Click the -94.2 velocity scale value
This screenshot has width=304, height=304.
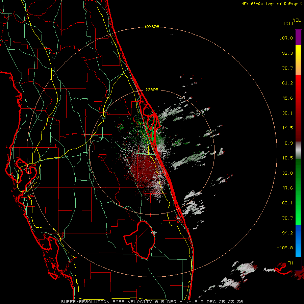(x=286, y=233)
